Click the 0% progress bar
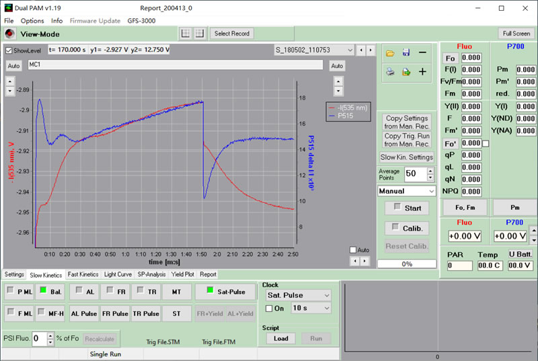The image size is (538, 361). tap(406, 264)
